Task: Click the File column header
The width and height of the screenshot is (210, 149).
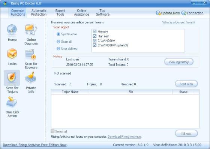Action: (x=131, y=92)
